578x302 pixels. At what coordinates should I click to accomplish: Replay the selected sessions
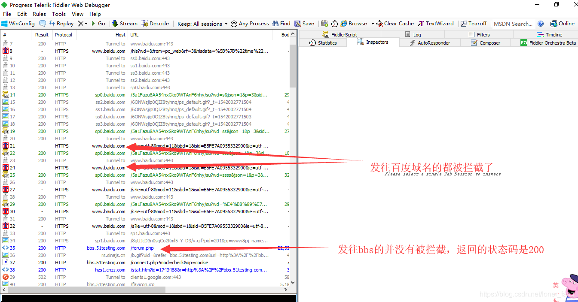[61, 24]
